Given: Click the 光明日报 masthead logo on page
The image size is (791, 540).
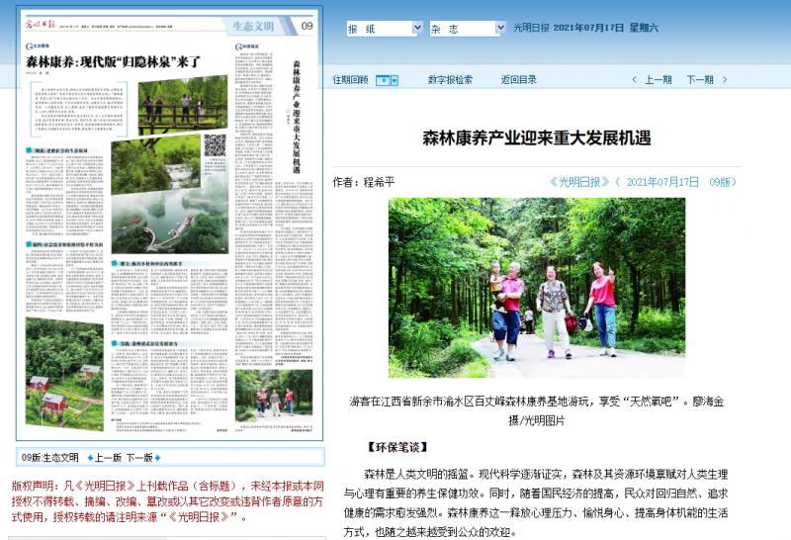Looking at the screenshot, I should [x=42, y=25].
